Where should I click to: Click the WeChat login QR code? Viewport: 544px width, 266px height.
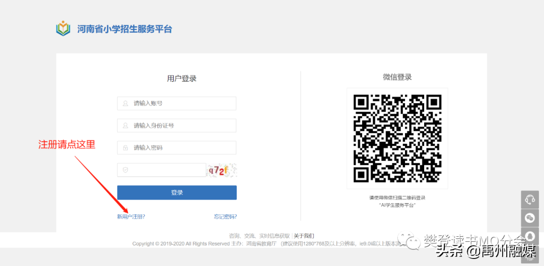[397, 138]
